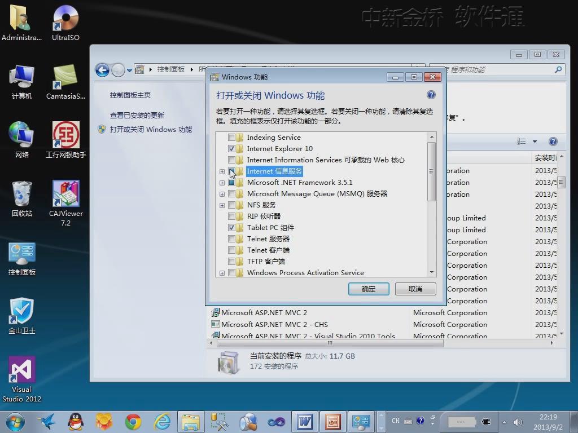The width and height of the screenshot is (578, 433).
Task: Expand the NFS 服务 tree node
Action: (x=222, y=205)
